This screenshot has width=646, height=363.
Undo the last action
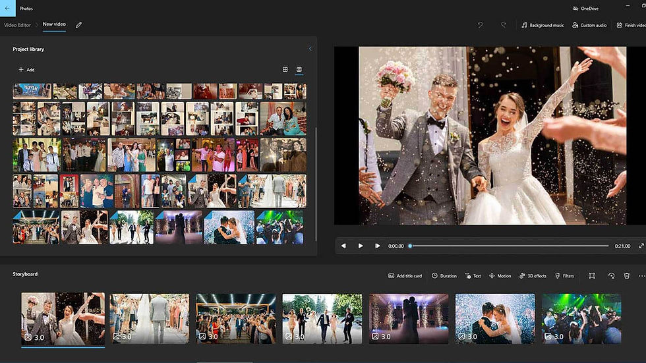pos(480,25)
